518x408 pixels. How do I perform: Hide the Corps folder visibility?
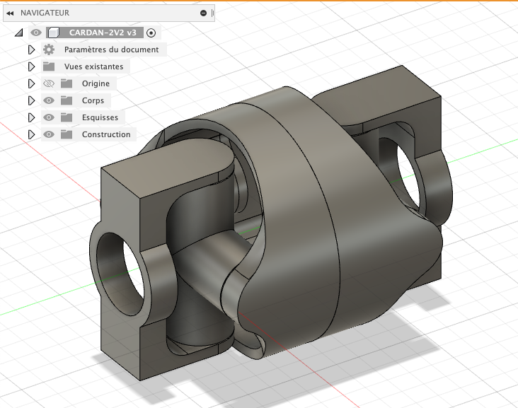pos(49,100)
